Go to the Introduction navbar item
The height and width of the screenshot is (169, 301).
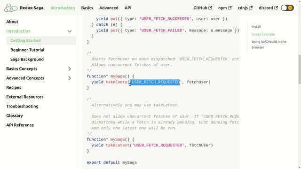pos(63,8)
